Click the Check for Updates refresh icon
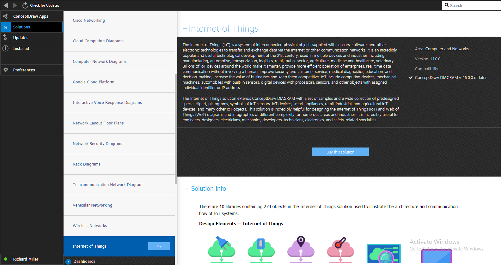 25,5
